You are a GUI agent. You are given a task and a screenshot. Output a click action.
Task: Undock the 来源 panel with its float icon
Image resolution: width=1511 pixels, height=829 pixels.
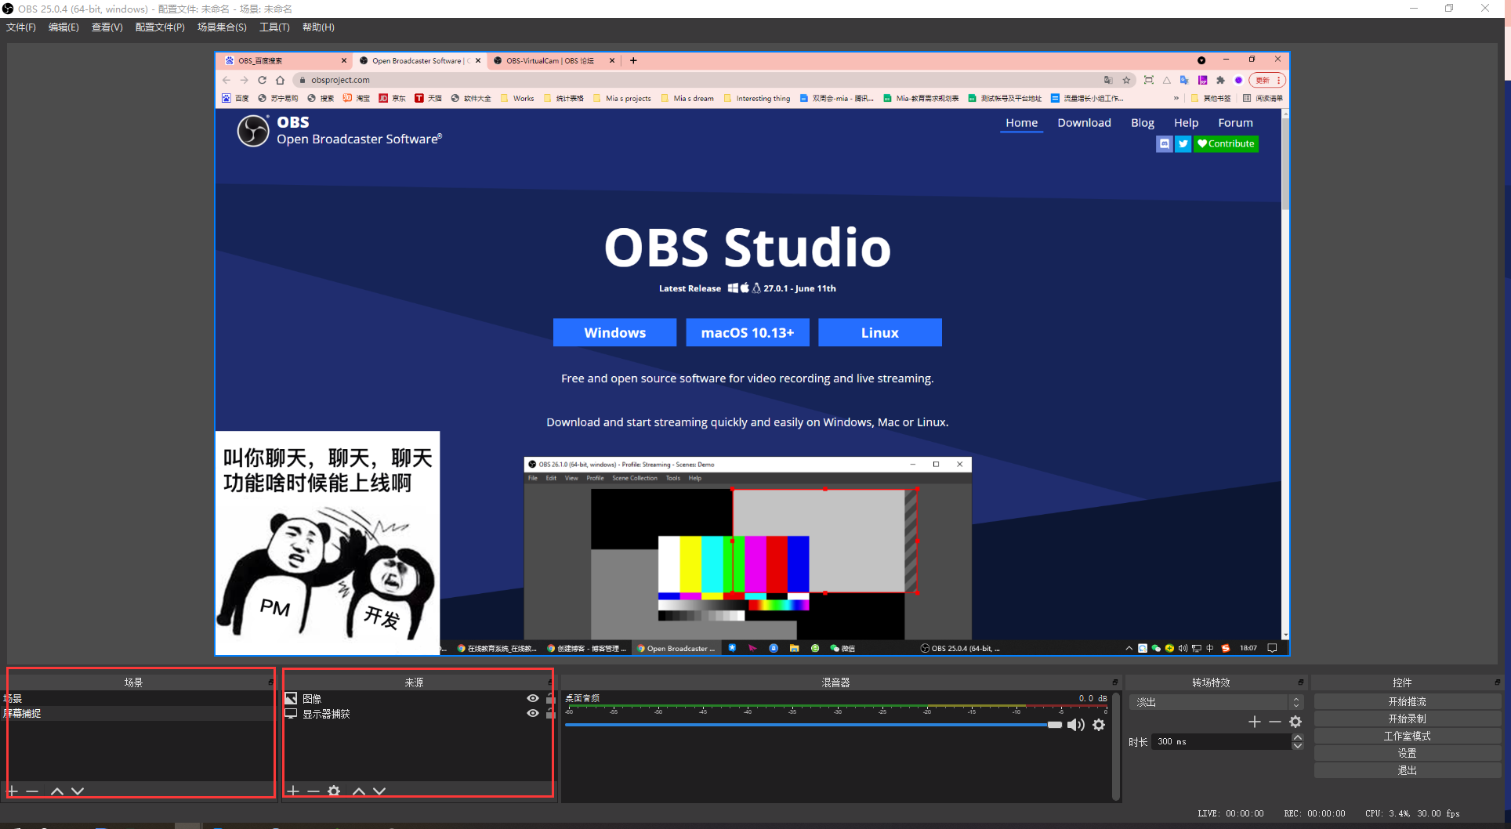coord(551,682)
